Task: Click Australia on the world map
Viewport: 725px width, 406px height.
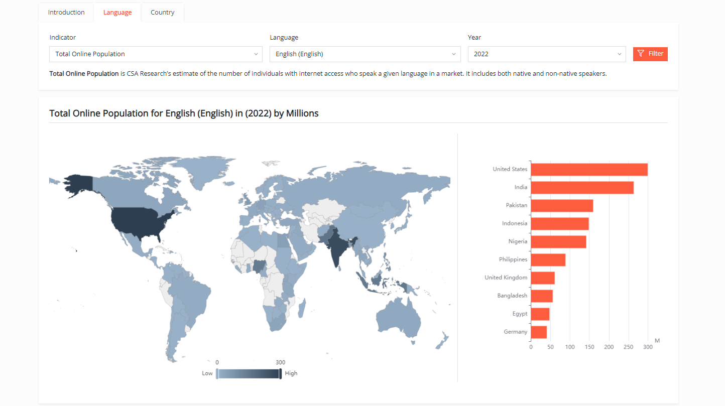Action: pos(399,316)
